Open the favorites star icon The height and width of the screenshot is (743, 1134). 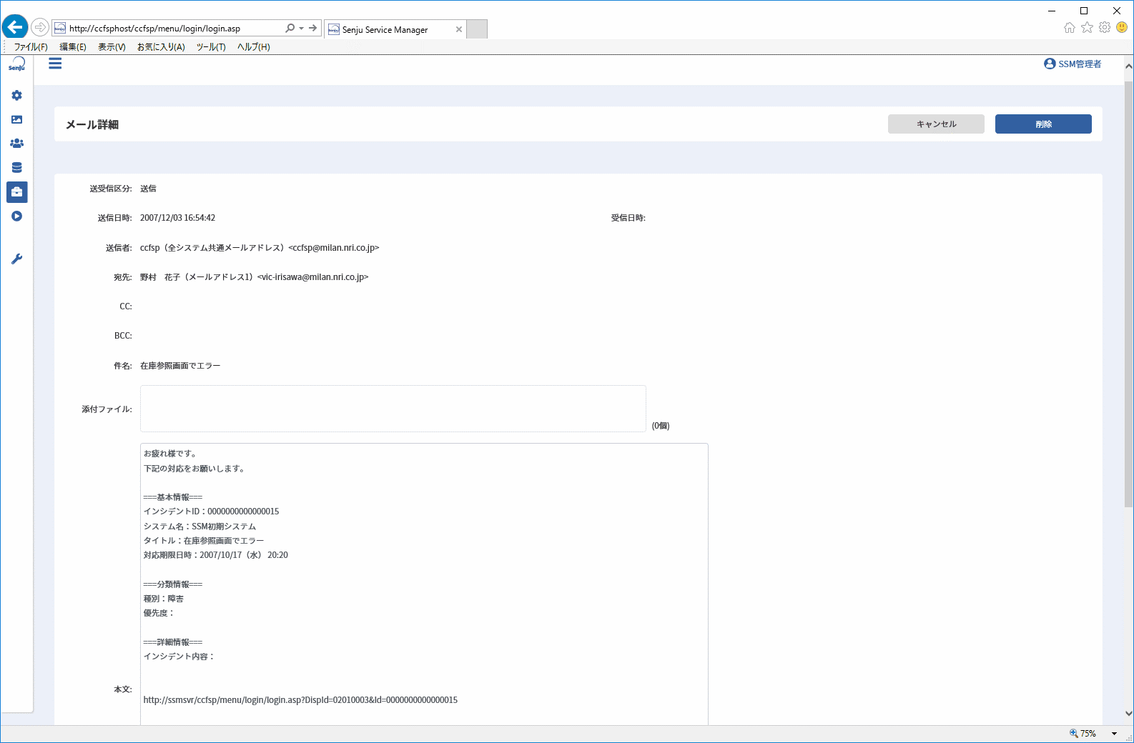tap(1087, 27)
